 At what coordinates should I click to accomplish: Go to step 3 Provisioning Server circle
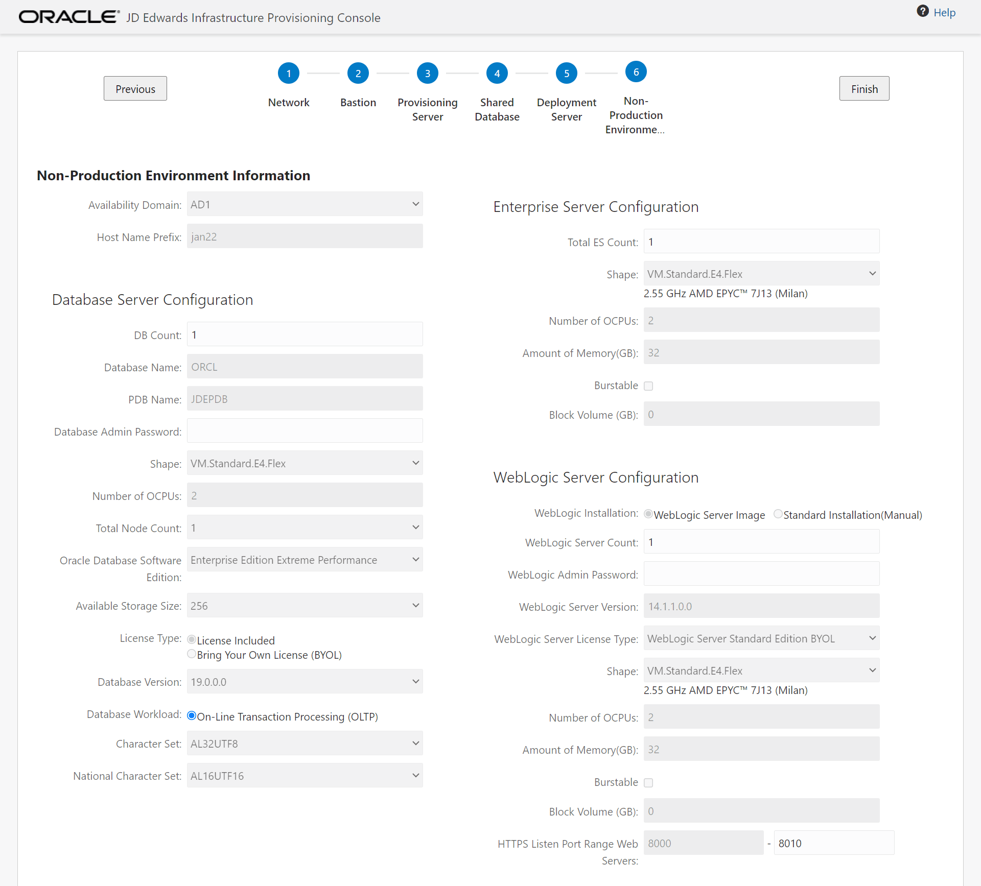(x=428, y=74)
